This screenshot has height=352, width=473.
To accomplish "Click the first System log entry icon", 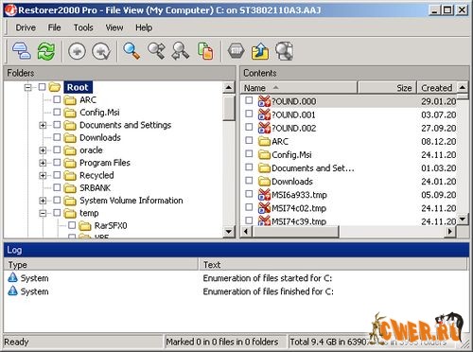I will coord(12,277).
